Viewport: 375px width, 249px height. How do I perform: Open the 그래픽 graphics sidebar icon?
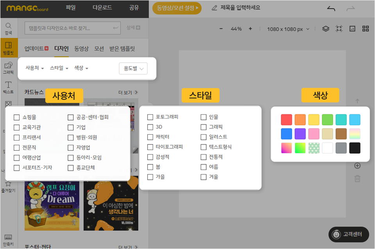click(8, 68)
